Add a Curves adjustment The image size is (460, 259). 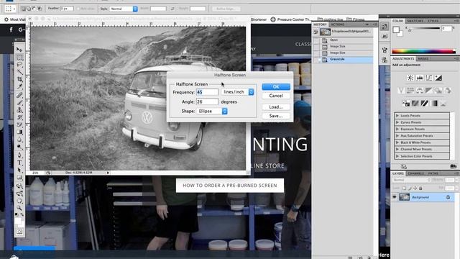pyautogui.click(x=429, y=78)
